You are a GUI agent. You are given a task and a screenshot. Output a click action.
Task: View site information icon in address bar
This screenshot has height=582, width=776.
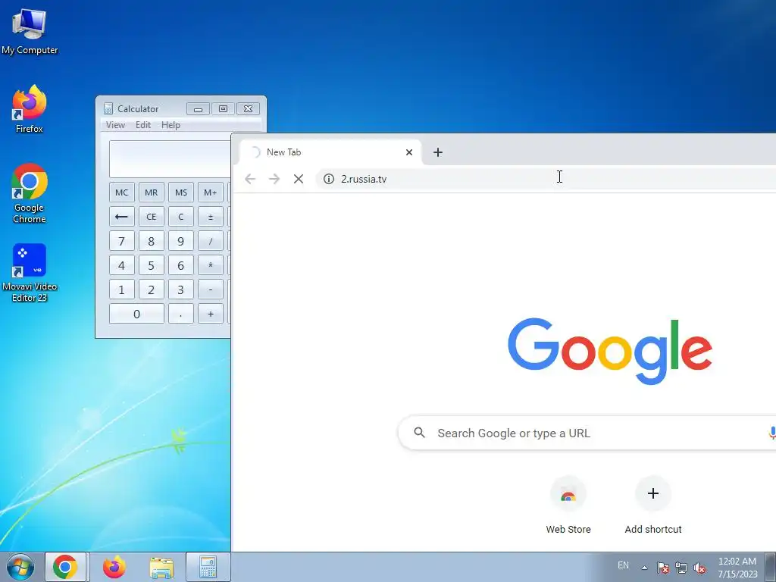pos(329,179)
